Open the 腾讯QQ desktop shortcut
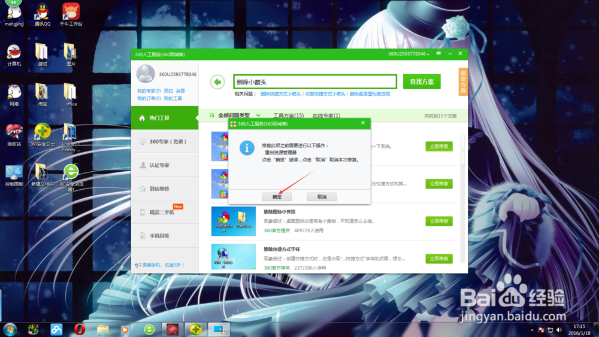 point(42,14)
